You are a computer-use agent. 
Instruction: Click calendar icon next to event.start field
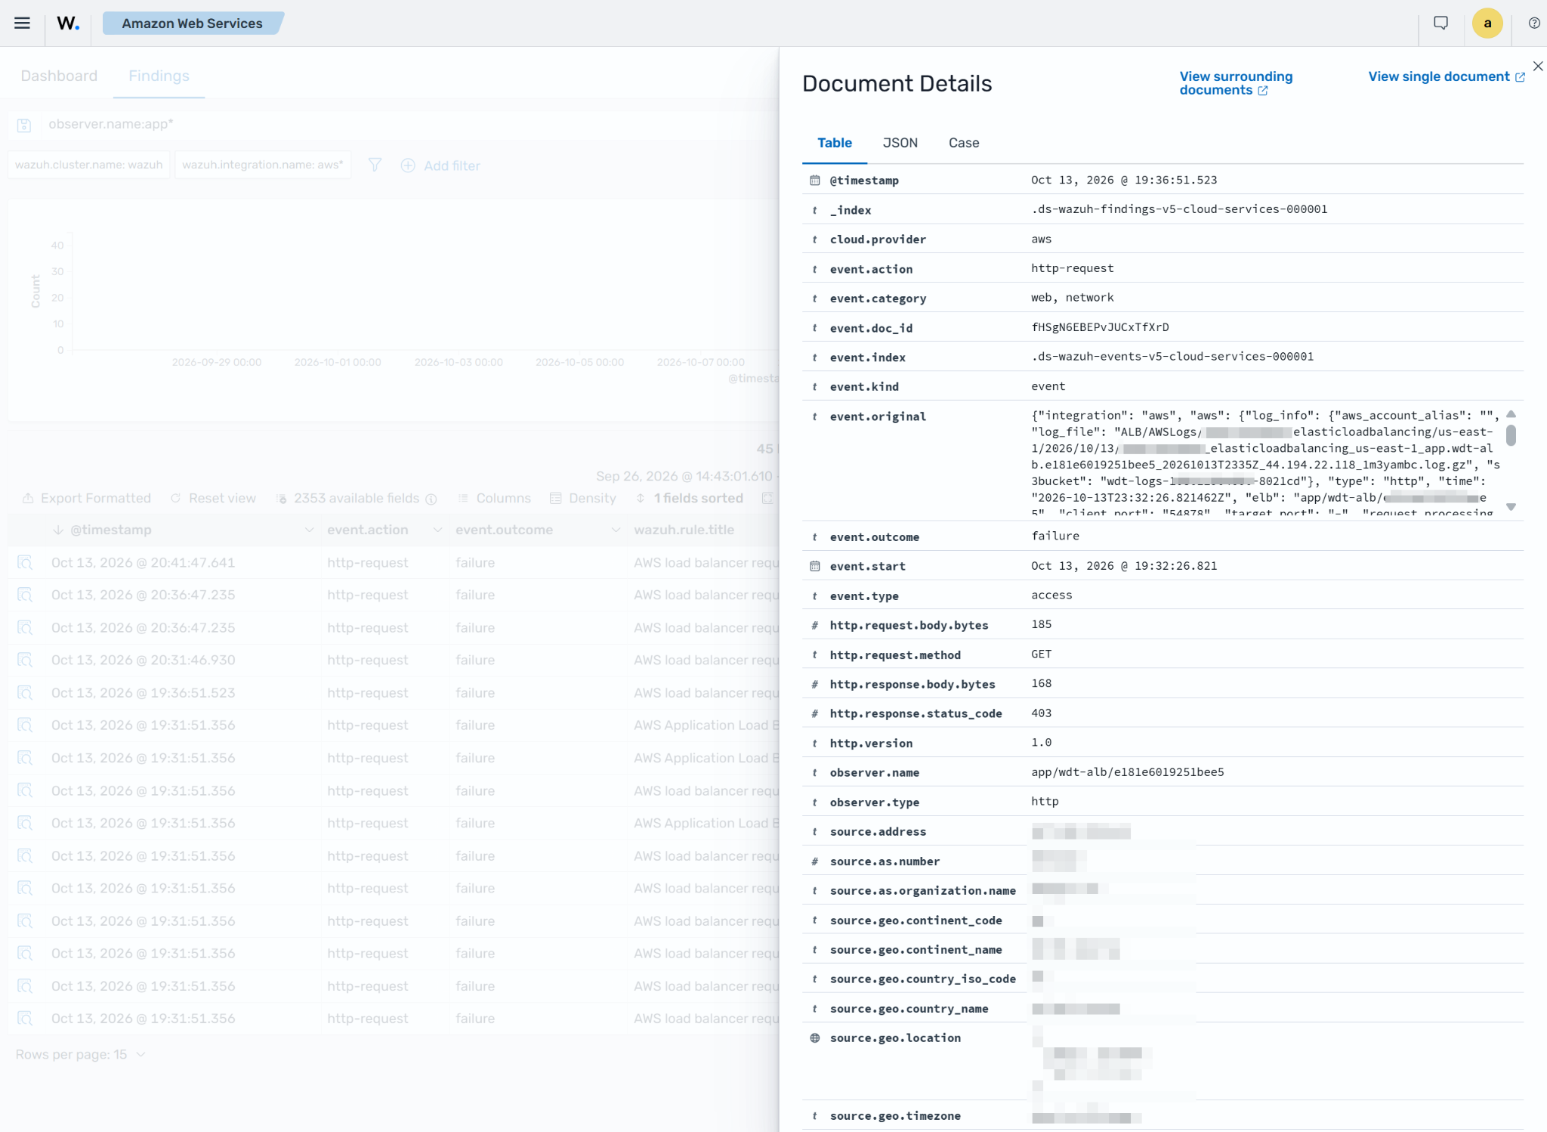point(814,566)
